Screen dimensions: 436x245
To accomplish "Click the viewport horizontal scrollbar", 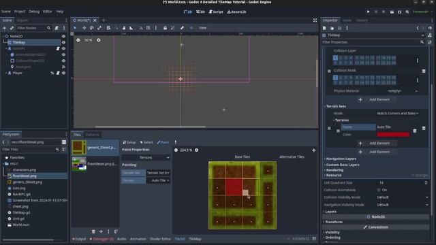I will (x=150, y=127).
